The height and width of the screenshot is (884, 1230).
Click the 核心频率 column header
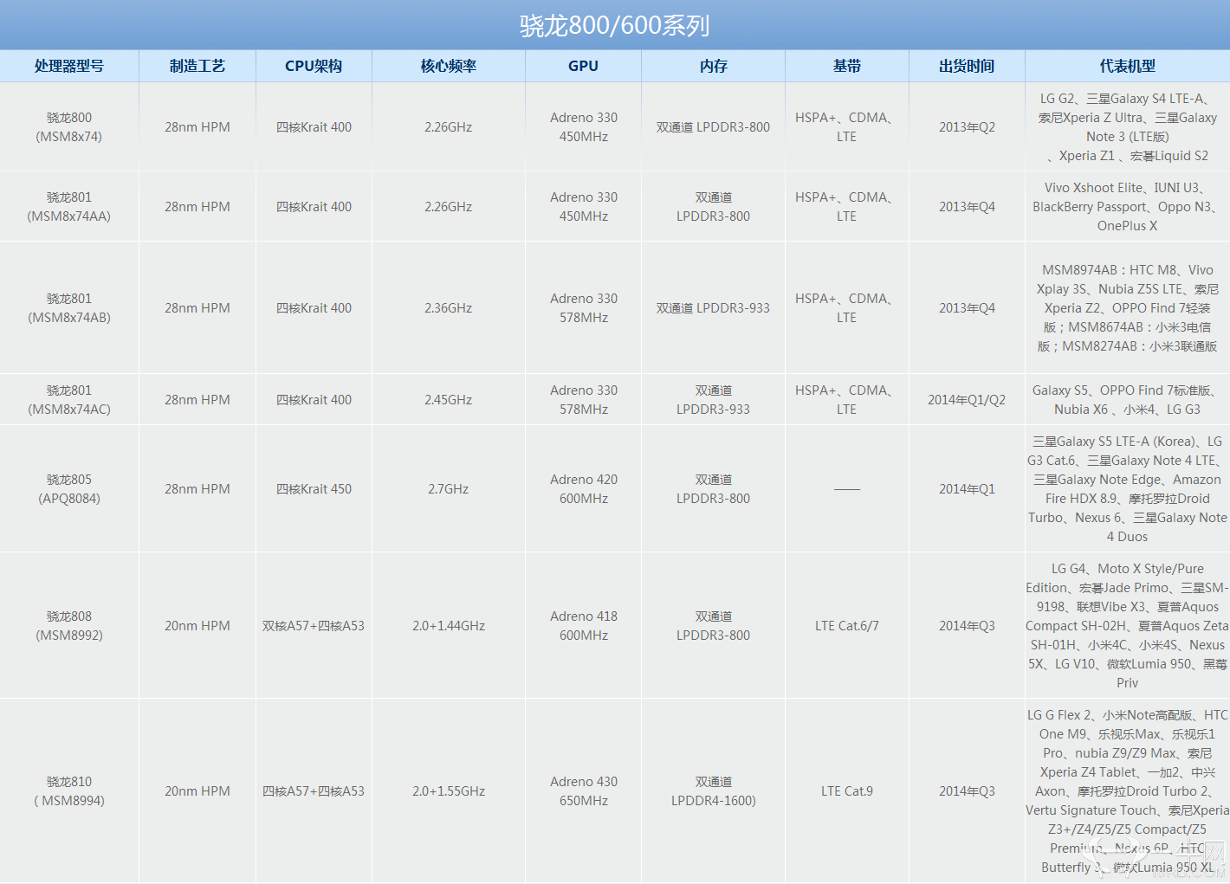449,66
